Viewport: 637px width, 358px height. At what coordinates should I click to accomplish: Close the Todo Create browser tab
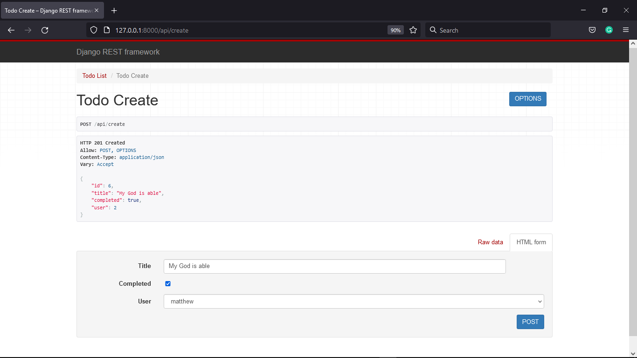(x=97, y=11)
